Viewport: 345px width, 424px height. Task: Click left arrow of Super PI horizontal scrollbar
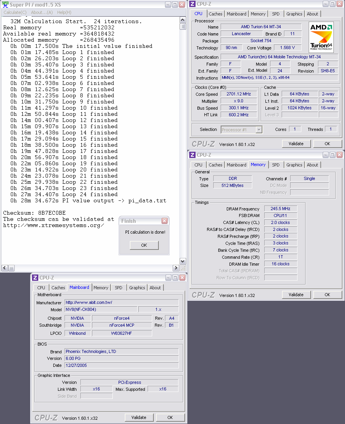5,268
